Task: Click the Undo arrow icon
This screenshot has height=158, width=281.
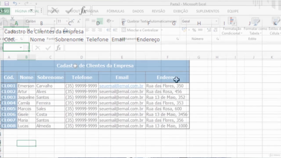Action: 15,4
